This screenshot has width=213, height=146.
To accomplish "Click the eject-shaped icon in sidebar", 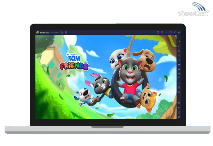I will (179, 65).
